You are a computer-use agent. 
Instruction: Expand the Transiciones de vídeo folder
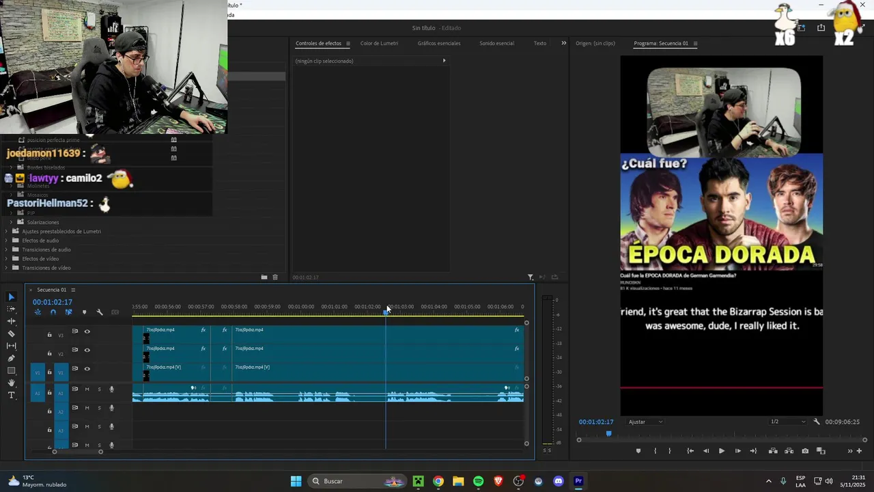point(6,268)
